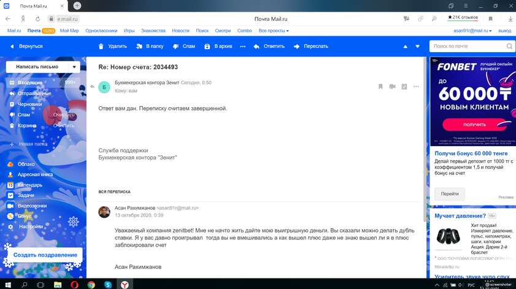Viewport: 516px width, 289px height.
Task: Click выход to log out
Action: click(x=505, y=31)
